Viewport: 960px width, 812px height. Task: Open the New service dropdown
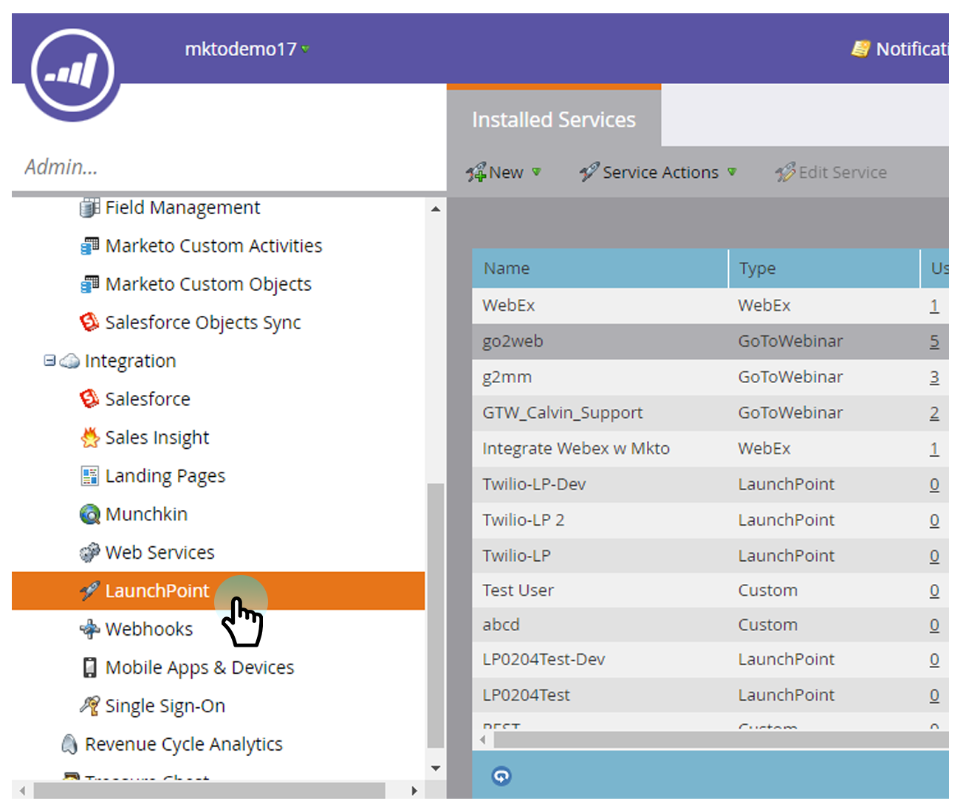click(x=504, y=173)
